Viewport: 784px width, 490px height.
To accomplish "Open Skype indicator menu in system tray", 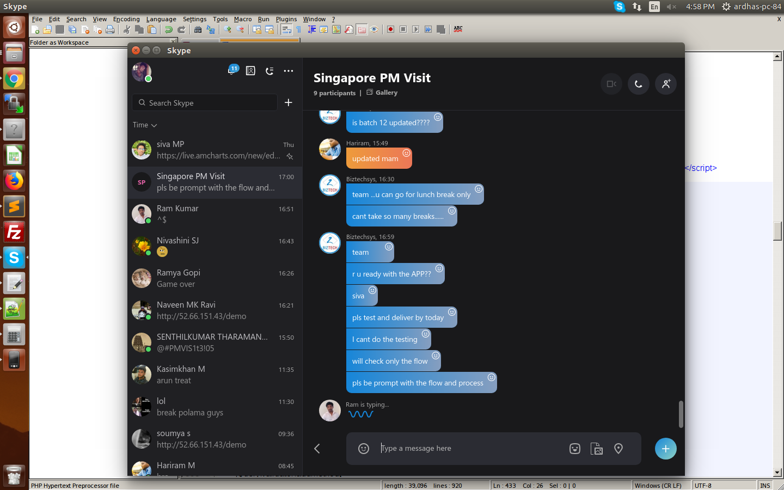I will coord(620,7).
